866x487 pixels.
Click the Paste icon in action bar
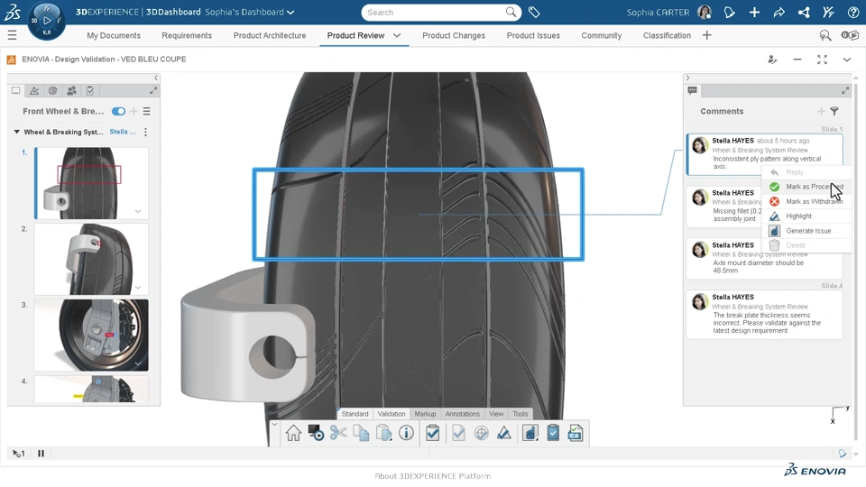(384, 434)
